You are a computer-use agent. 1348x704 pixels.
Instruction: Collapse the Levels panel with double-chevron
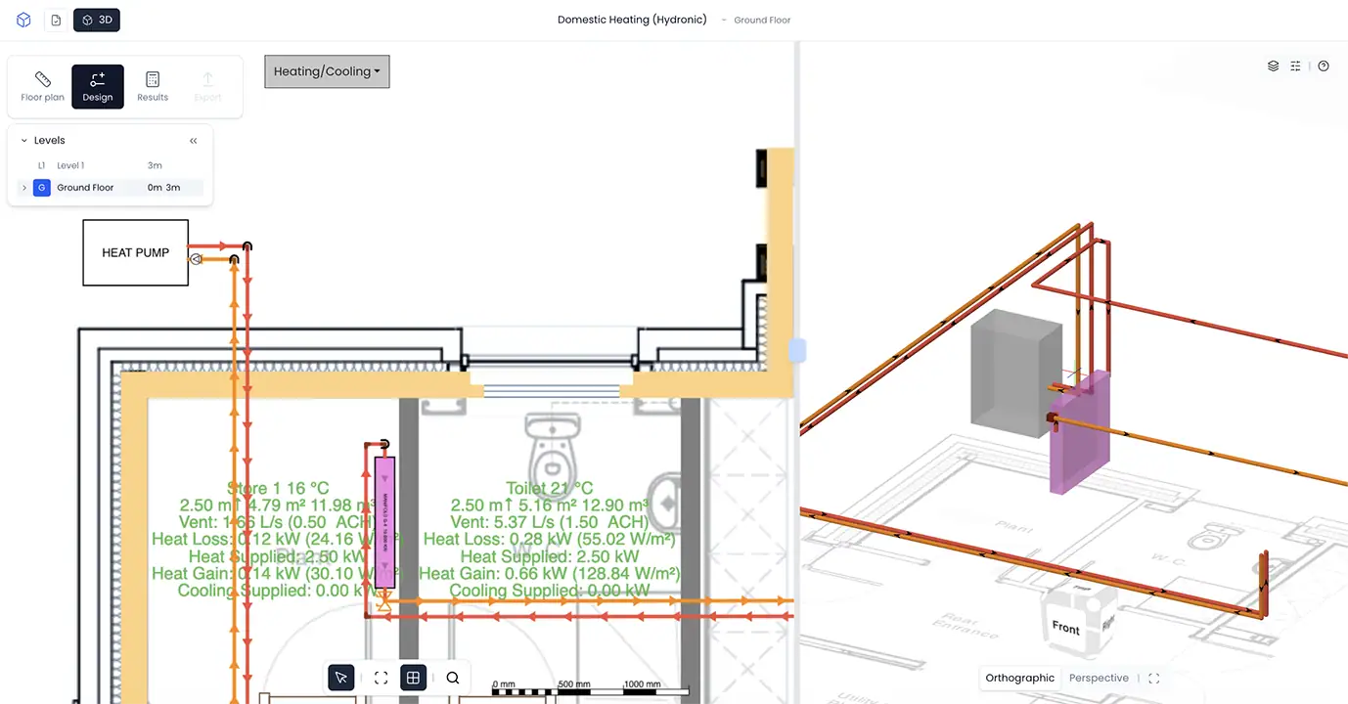194,141
